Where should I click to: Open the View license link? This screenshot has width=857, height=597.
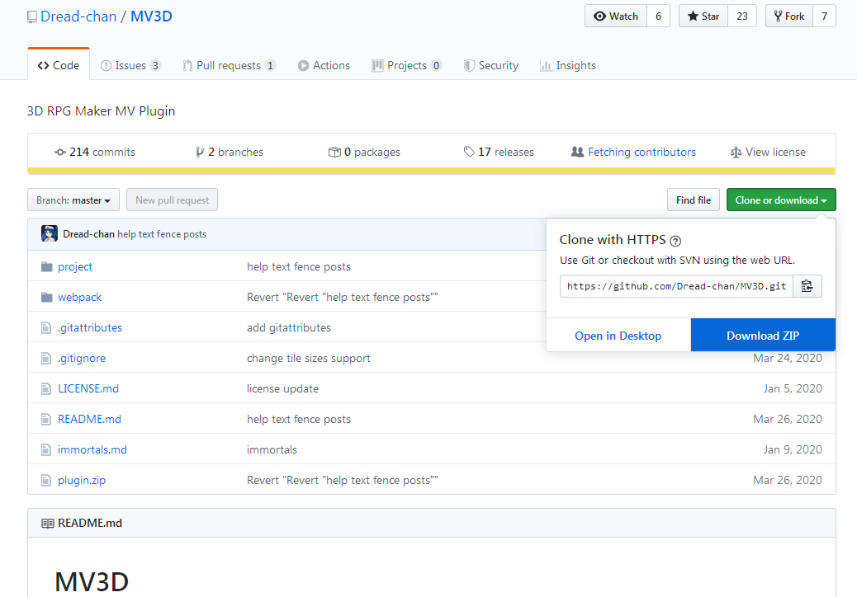(x=768, y=152)
